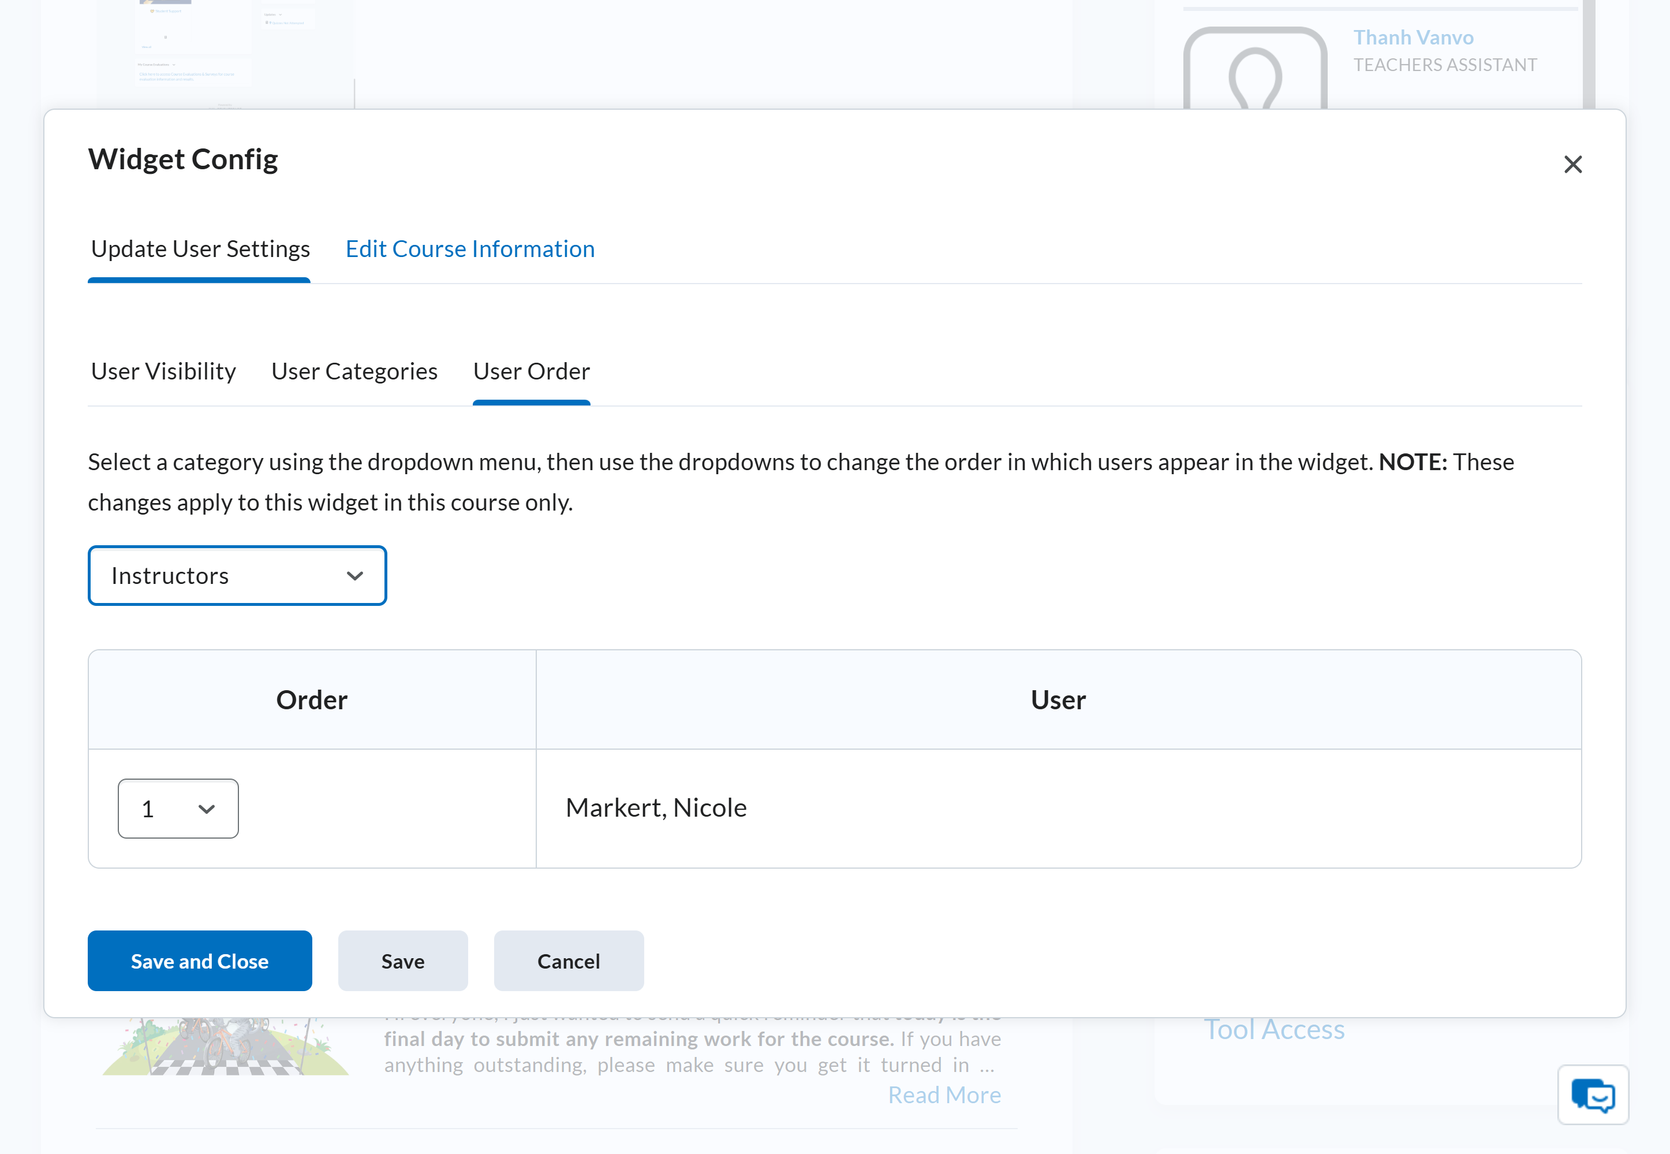Open Thanh Vanvo profile link
Screen dimensions: 1670x1154
click(1413, 37)
